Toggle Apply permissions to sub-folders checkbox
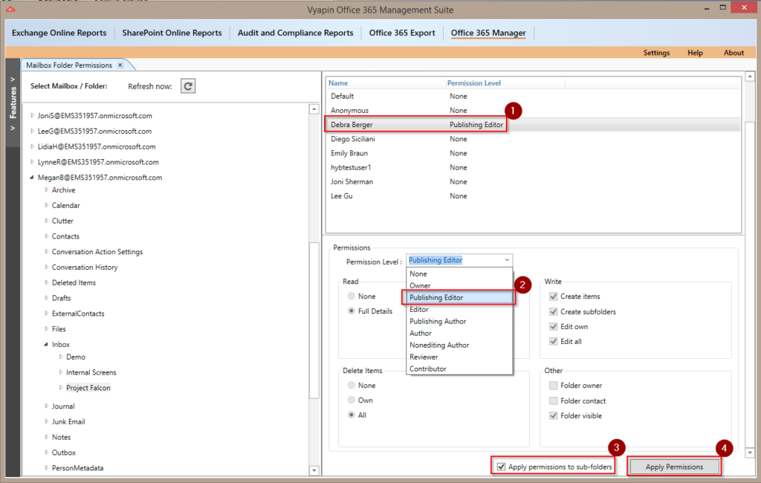 pos(501,467)
